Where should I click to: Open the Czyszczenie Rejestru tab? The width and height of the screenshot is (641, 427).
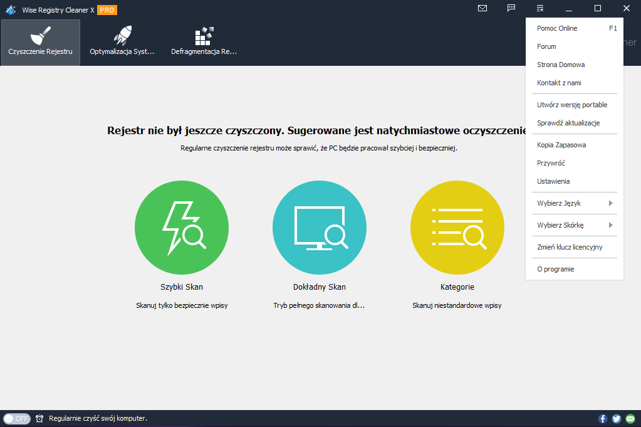[x=41, y=43]
